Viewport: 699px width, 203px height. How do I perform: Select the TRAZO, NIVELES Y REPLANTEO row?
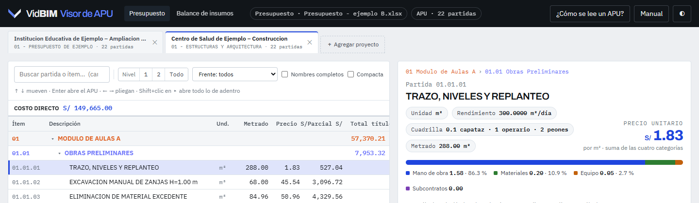tap(199, 168)
